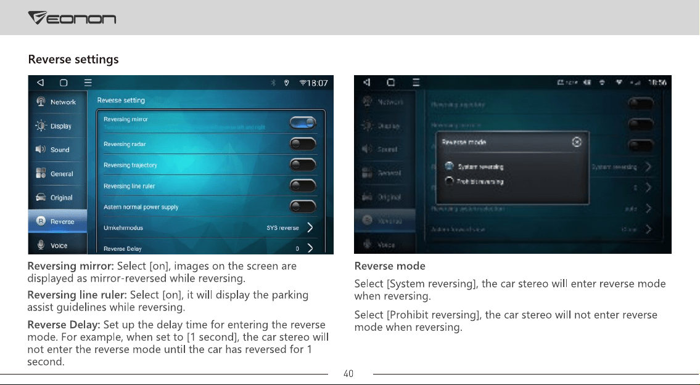
Task: Click the General grid icon in left screenshot
Action: click(41, 173)
